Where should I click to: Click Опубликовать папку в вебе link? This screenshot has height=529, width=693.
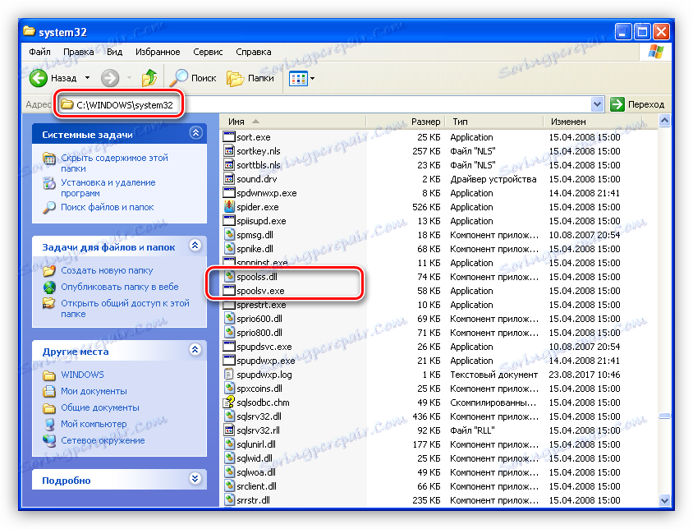click(120, 287)
